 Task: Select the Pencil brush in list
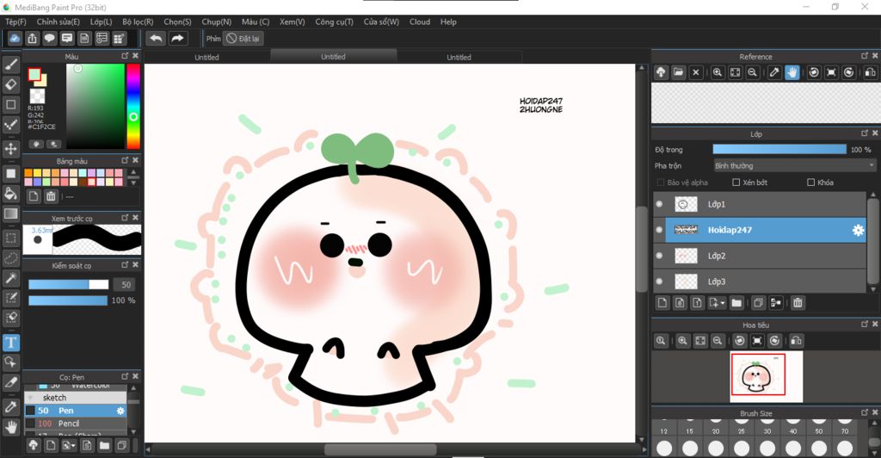click(76, 424)
